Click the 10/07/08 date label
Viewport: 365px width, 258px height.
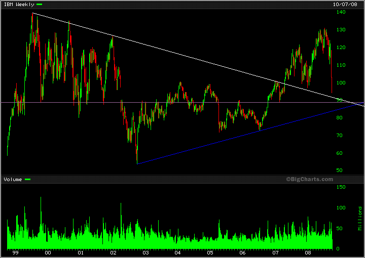(x=345, y=5)
